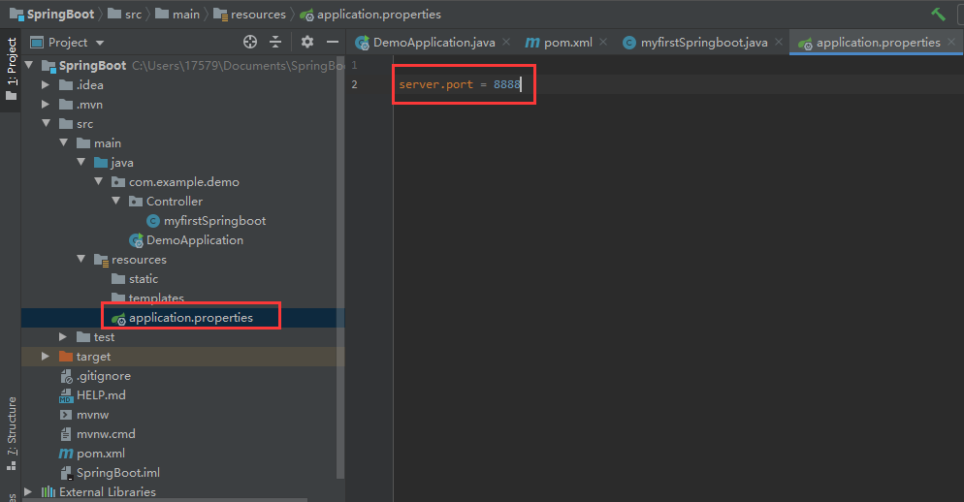
Task: Click the src breadcrumb
Action: [133, 15]
